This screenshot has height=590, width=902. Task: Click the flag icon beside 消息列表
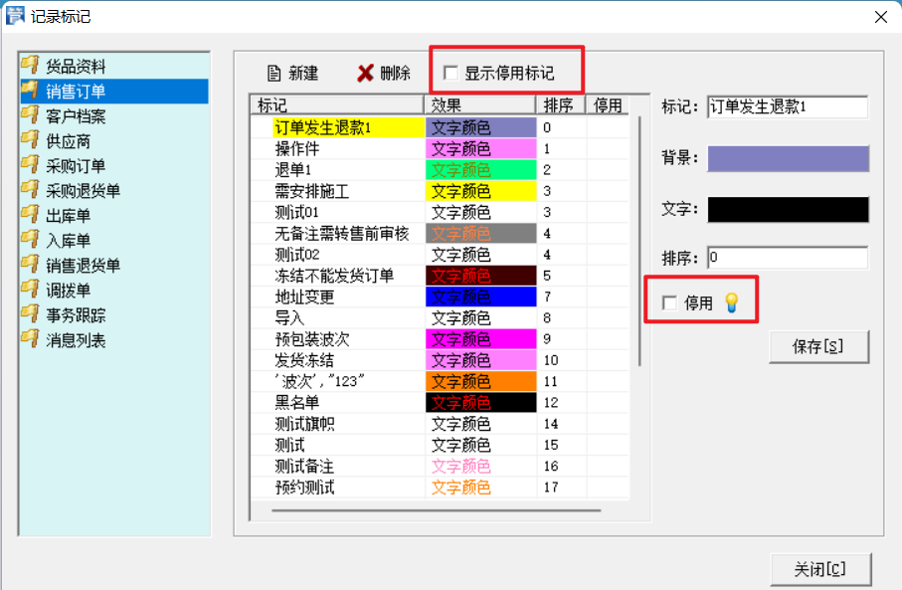tap(30, 339)
